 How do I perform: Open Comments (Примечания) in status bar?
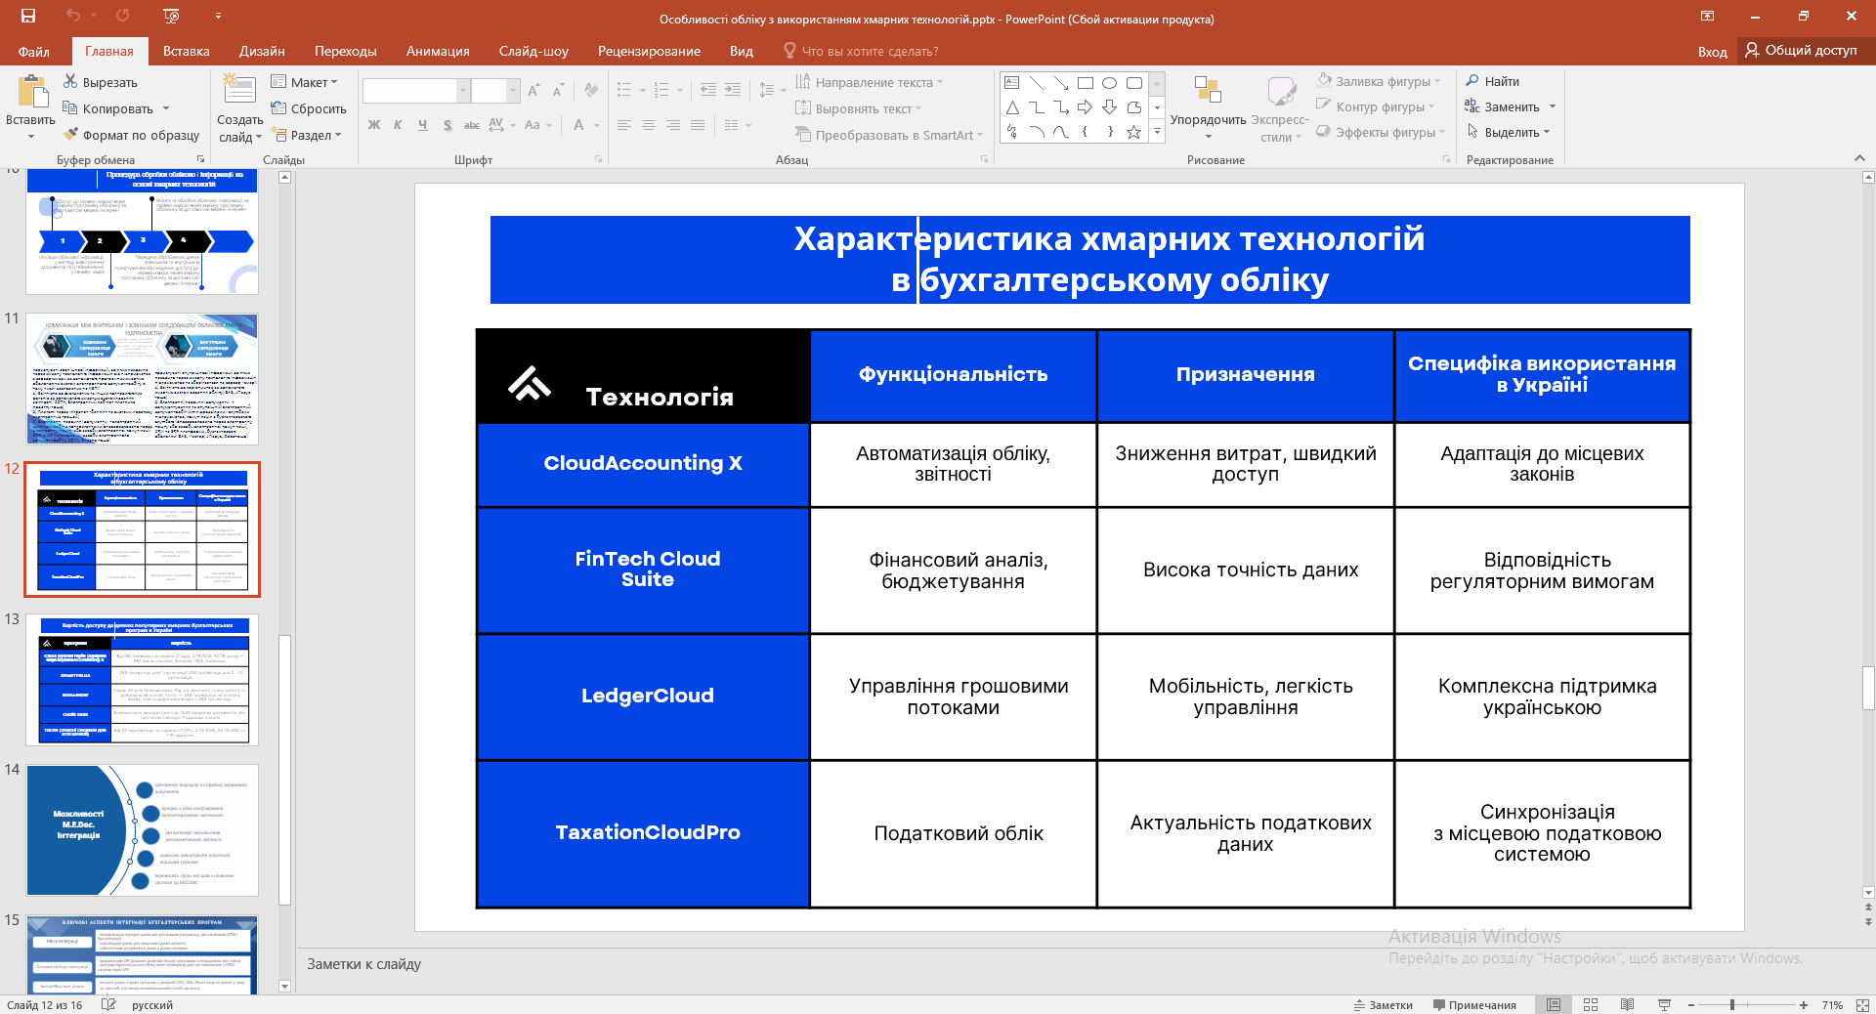coord(1474,1005)
